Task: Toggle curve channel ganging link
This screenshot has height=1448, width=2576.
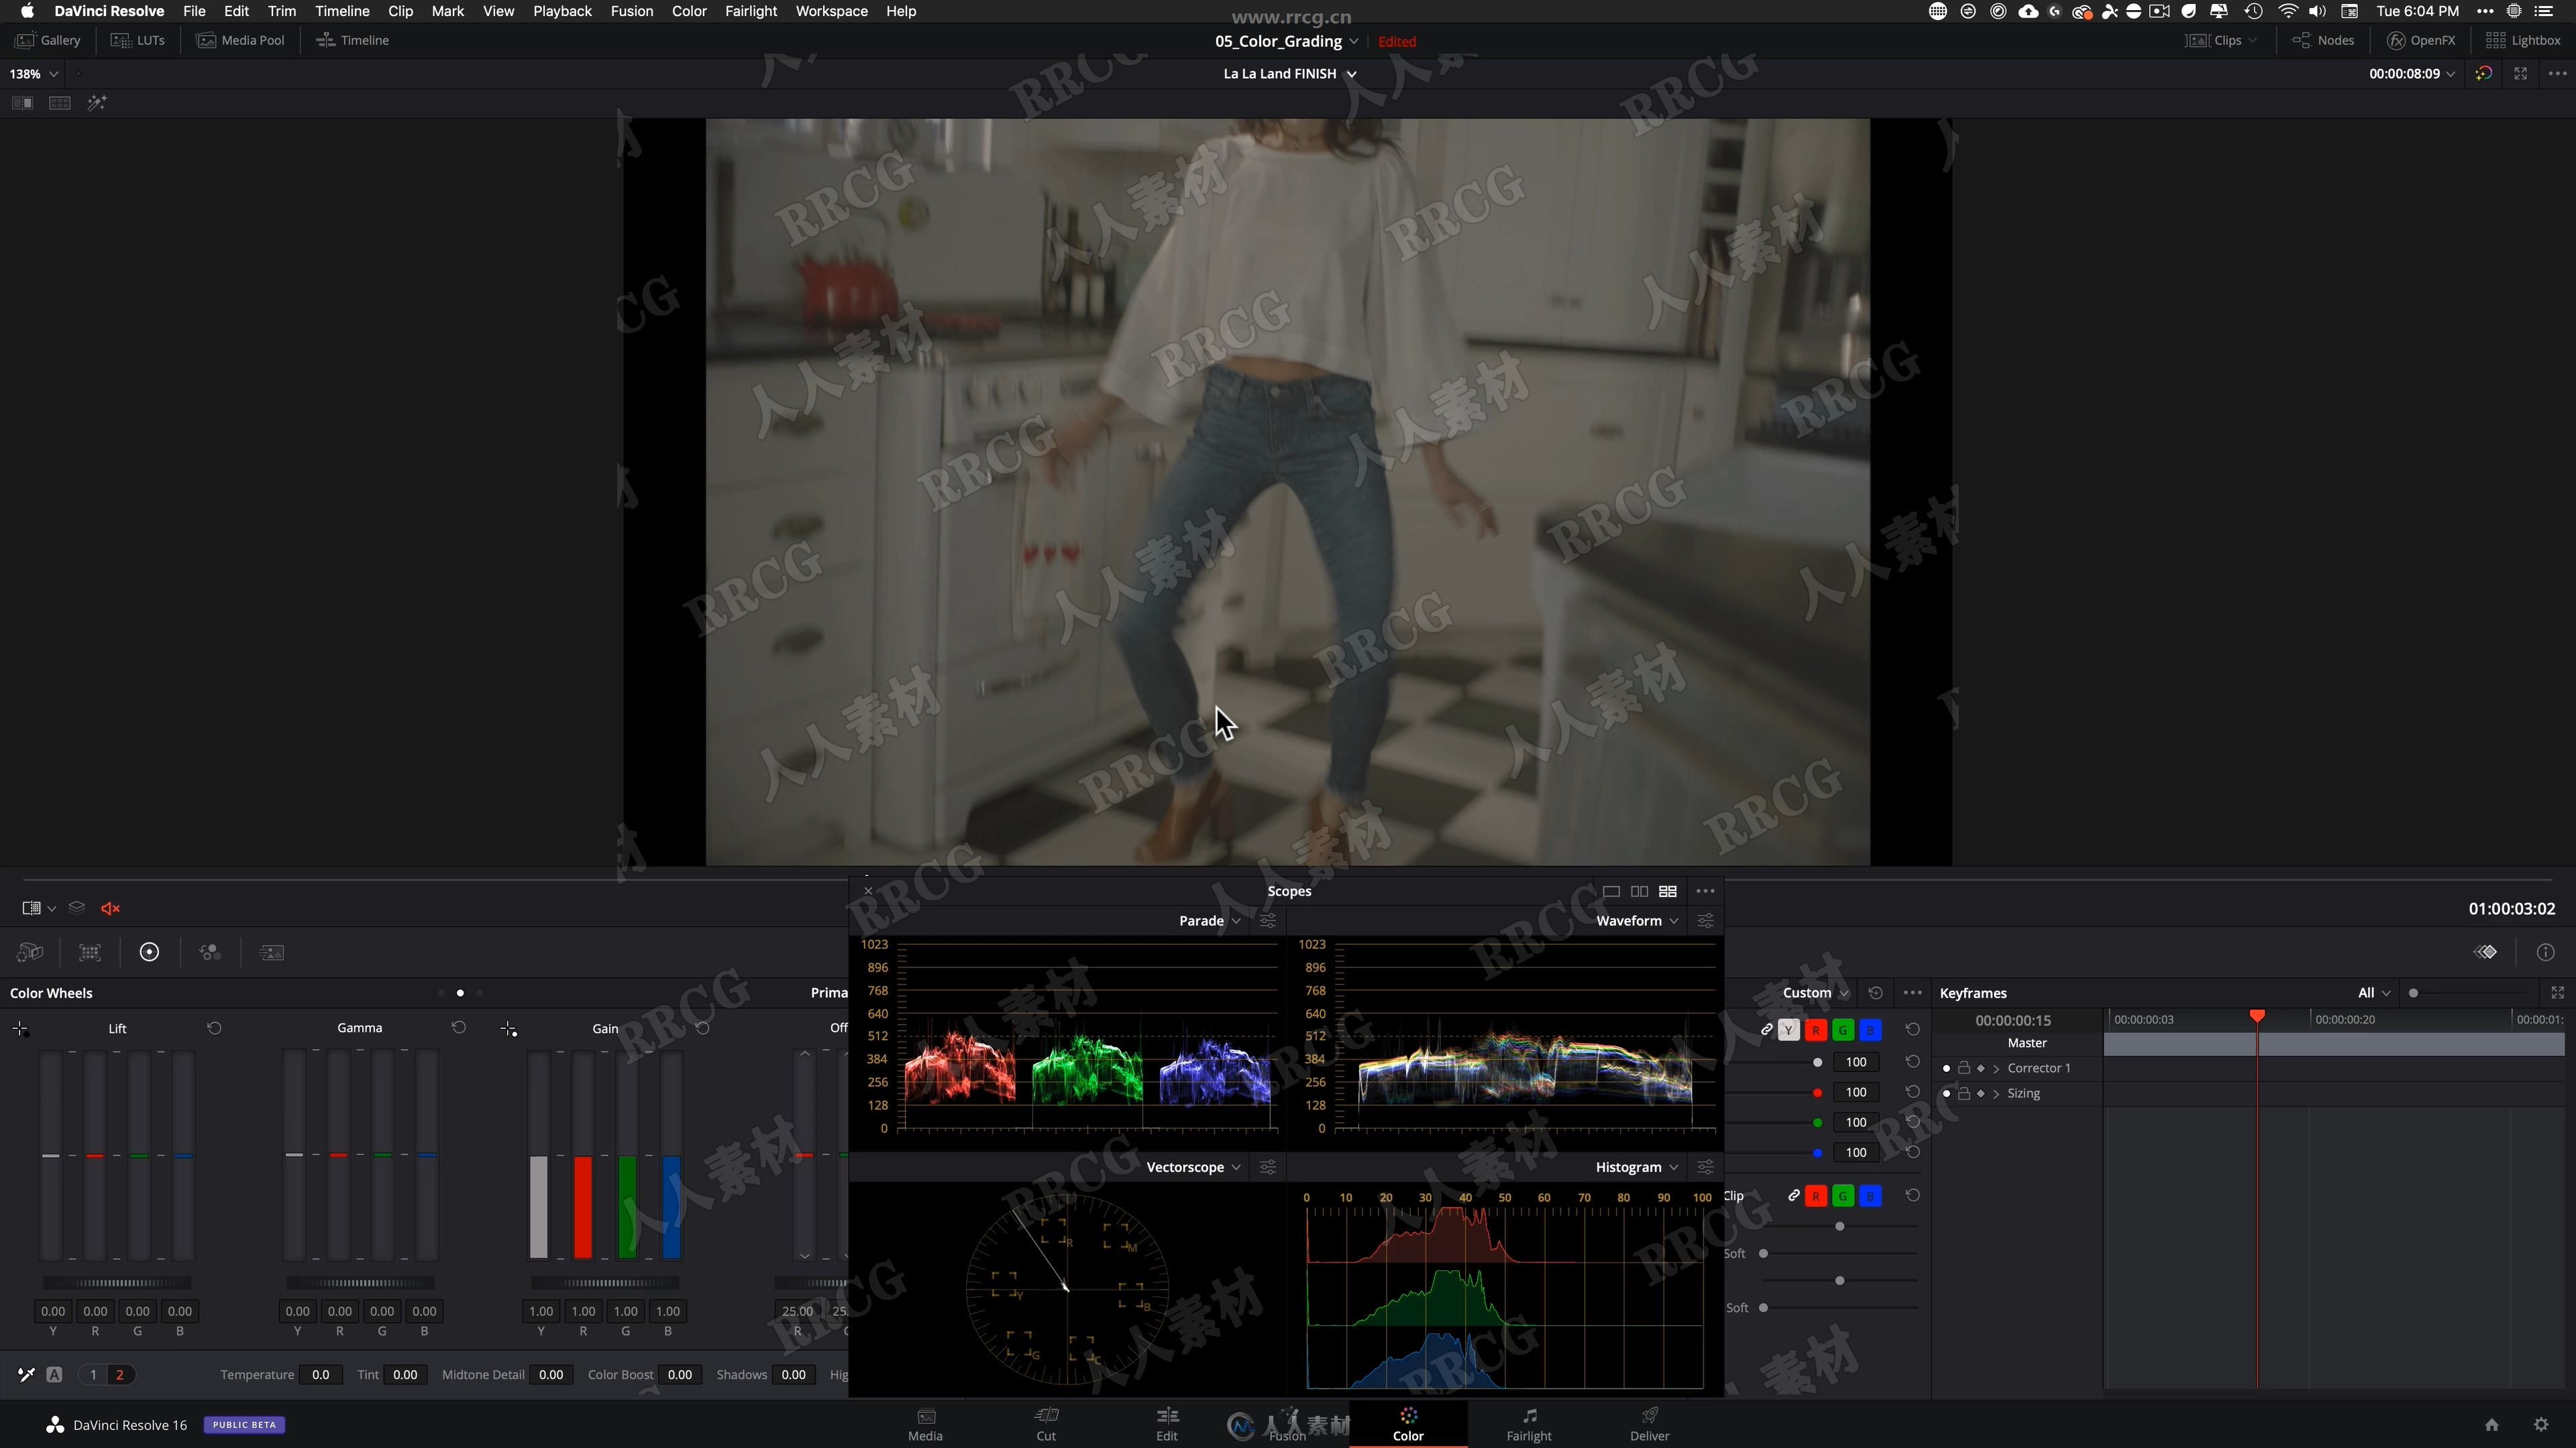Action: tap(1766, 1029)
